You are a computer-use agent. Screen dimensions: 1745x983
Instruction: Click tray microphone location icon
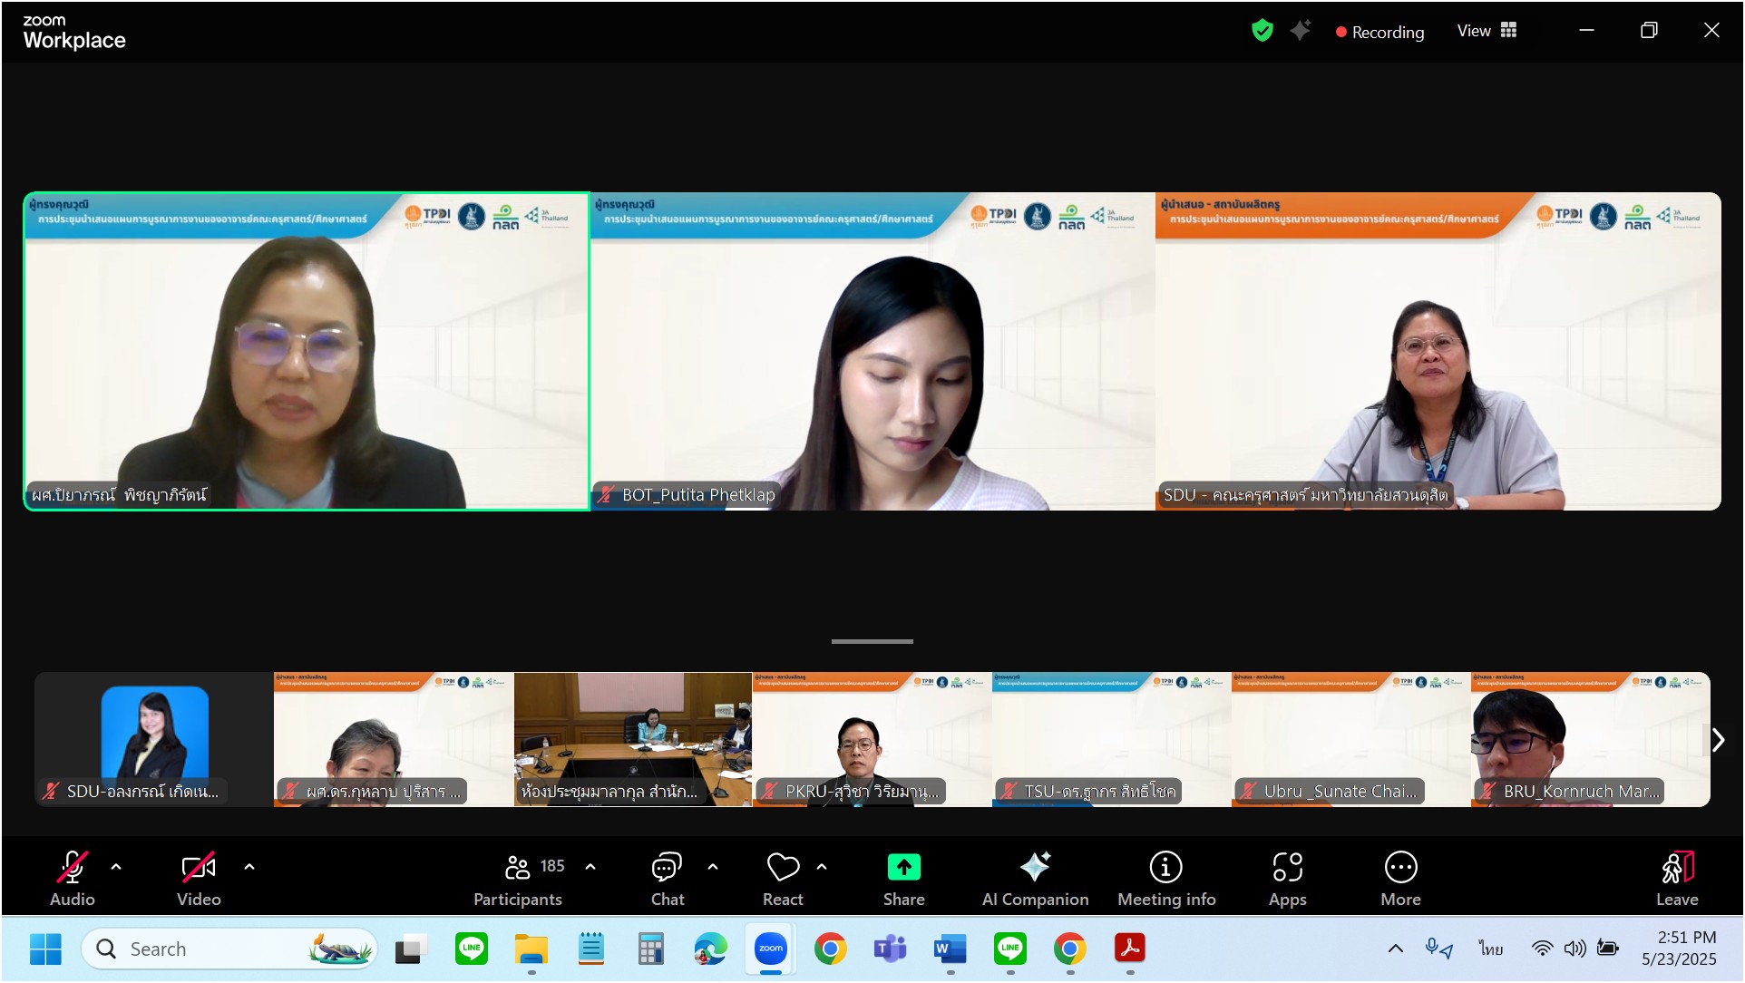tap(1439, 949)
